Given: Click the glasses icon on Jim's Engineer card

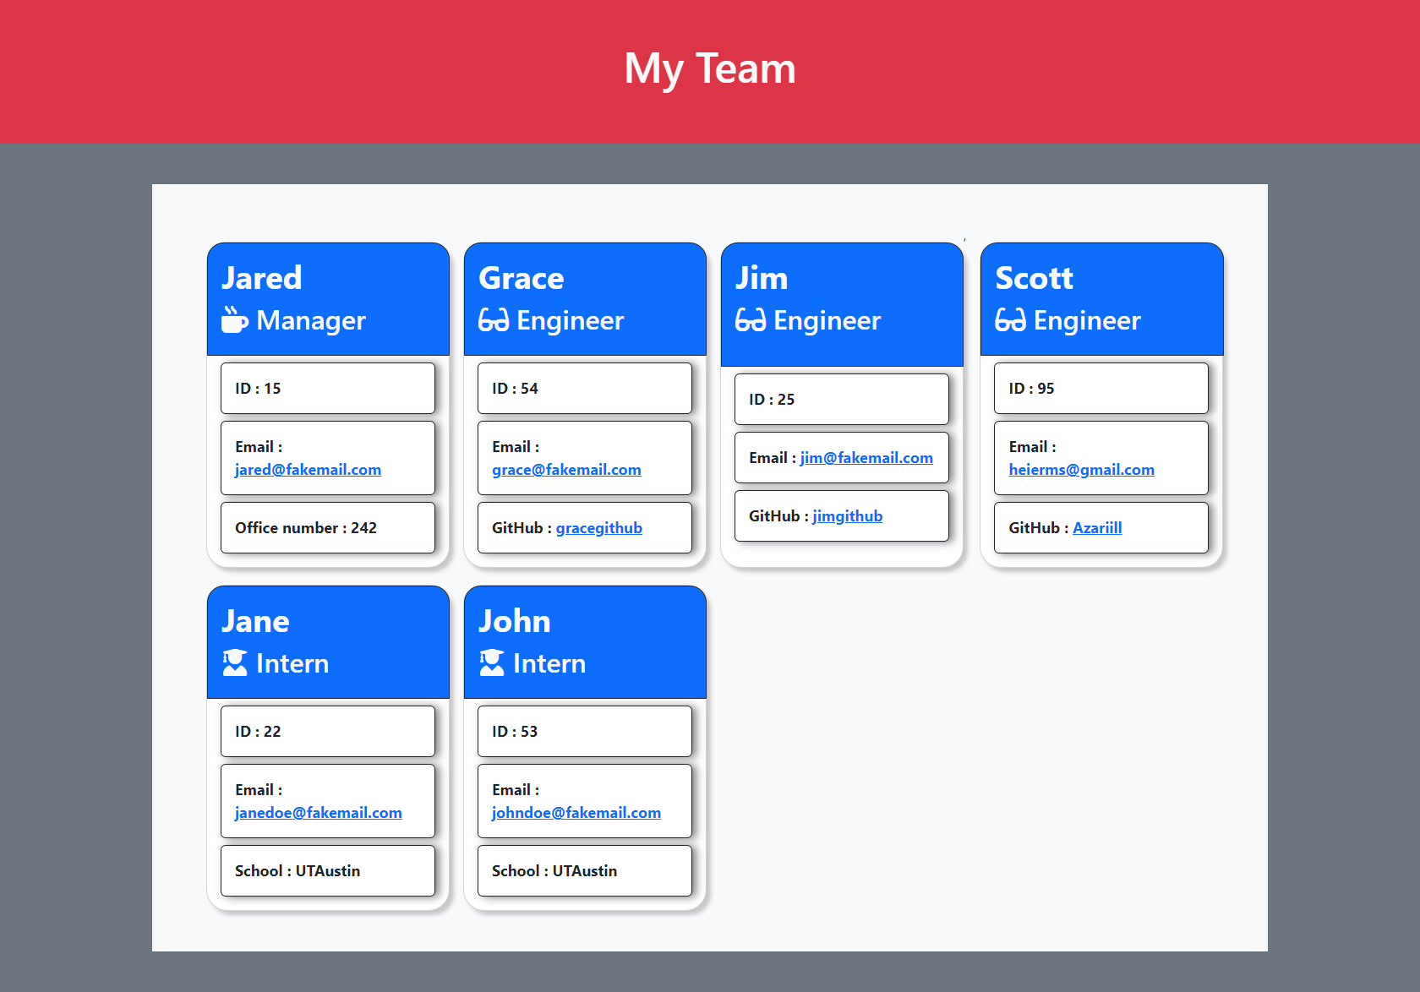Looking at the screenshot, I should point(751,320).
